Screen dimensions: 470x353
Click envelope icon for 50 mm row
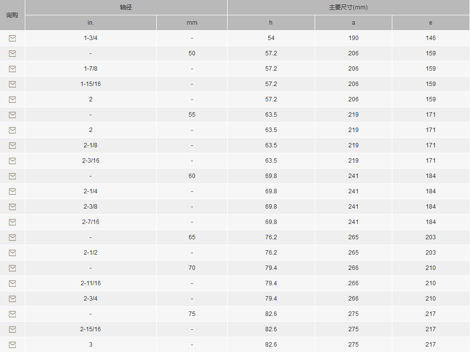[12, 53]
